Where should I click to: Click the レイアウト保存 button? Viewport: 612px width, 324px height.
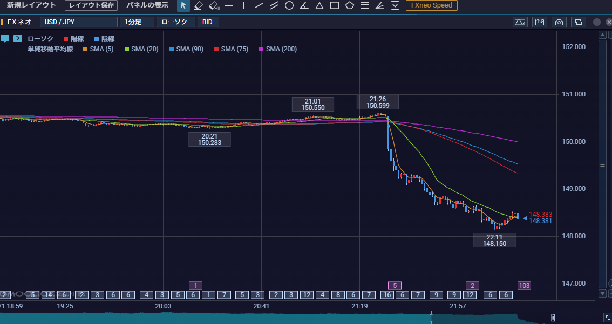[x=91, y=5]
